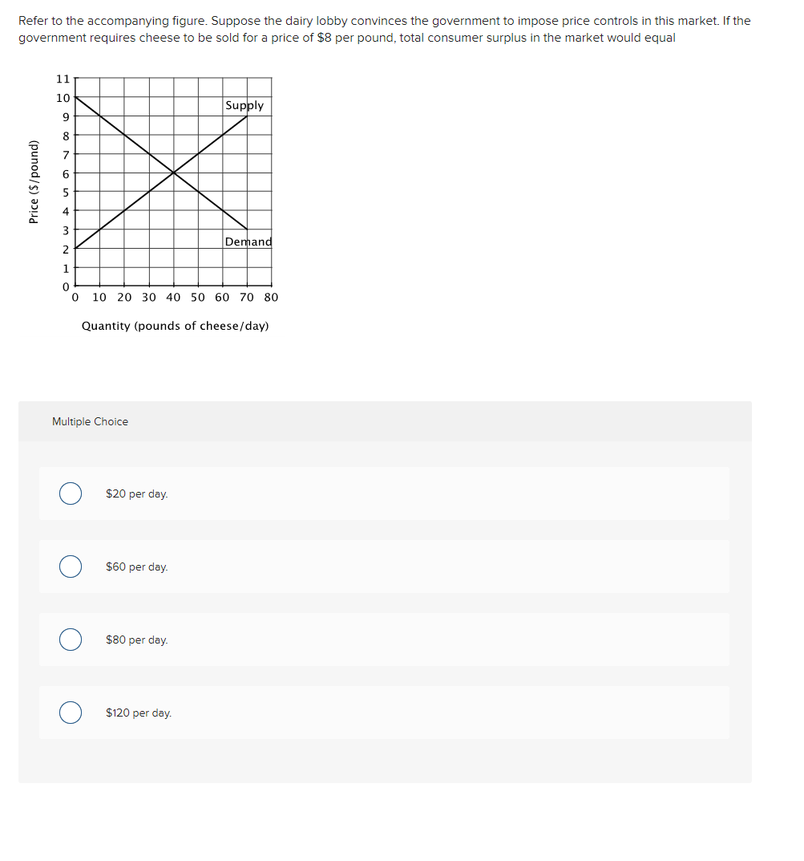Select the $60 per day radio button

pyautogui.click(x=70, y=567)
